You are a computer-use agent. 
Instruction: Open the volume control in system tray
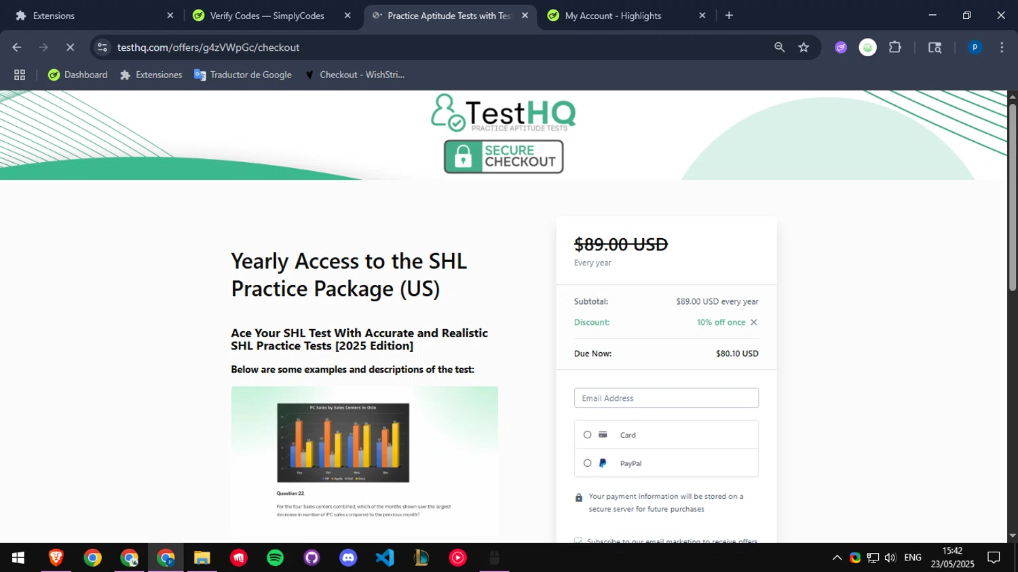tap(890, 558)
